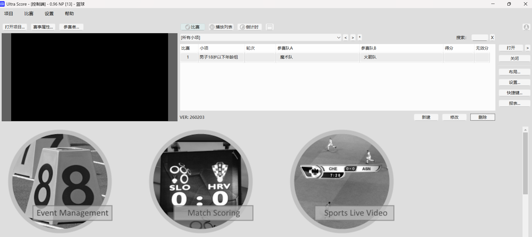
Task: Expand the > arrow beside 打开
Action: click(527, 48)
